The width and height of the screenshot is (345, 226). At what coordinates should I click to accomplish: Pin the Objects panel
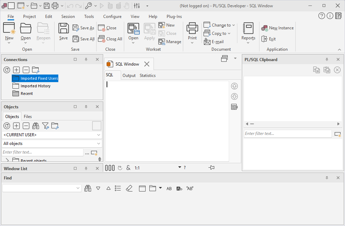click(86, 107)
